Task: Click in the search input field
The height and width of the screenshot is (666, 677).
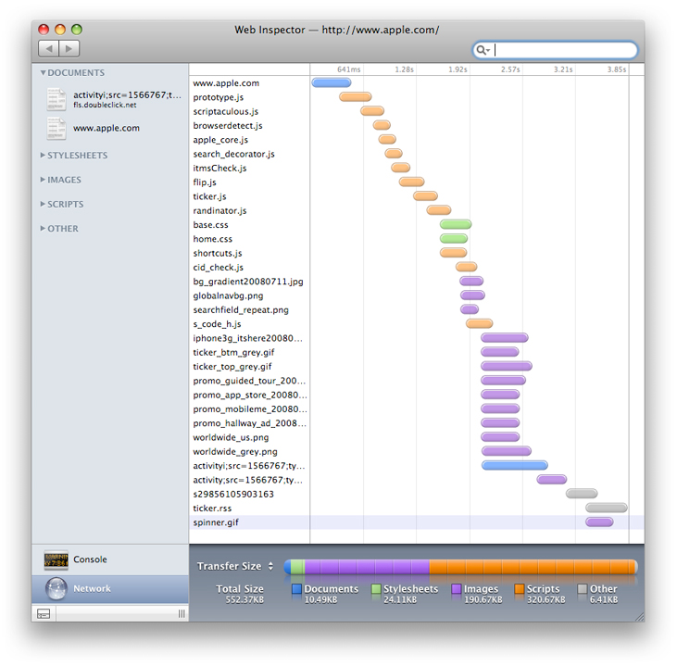Action: tap(556, 50)
